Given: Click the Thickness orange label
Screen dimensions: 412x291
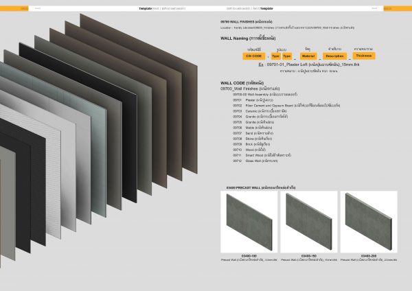Looking at the screenshot, I should tap(363, 56).
